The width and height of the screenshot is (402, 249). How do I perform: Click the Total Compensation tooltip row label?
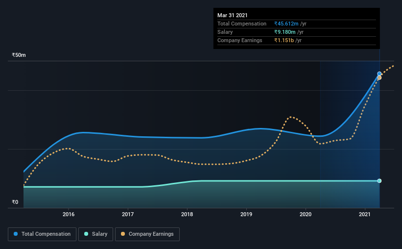242,24
